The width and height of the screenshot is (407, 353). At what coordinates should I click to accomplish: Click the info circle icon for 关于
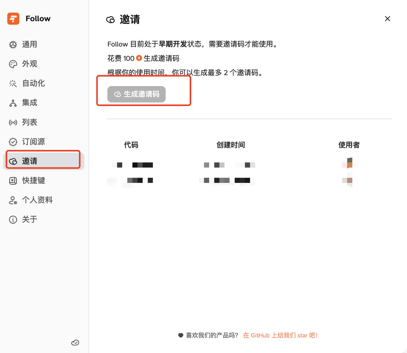(13, 220)
